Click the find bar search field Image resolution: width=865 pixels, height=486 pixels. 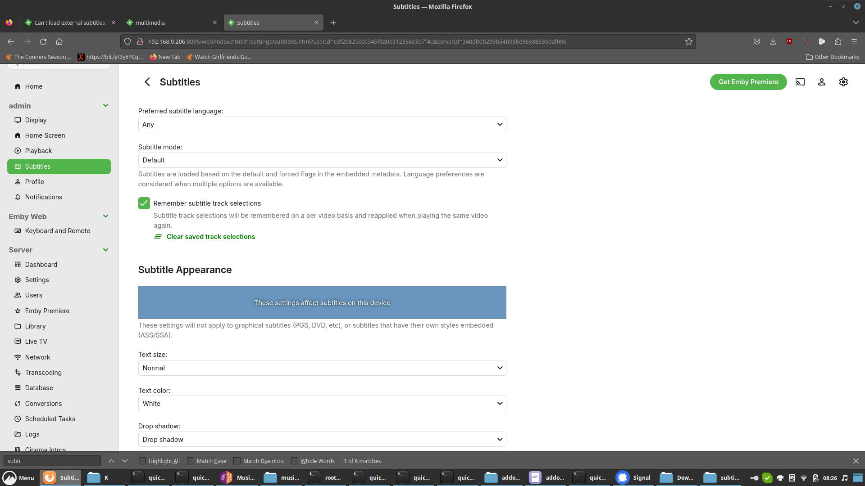coord(52,461)
